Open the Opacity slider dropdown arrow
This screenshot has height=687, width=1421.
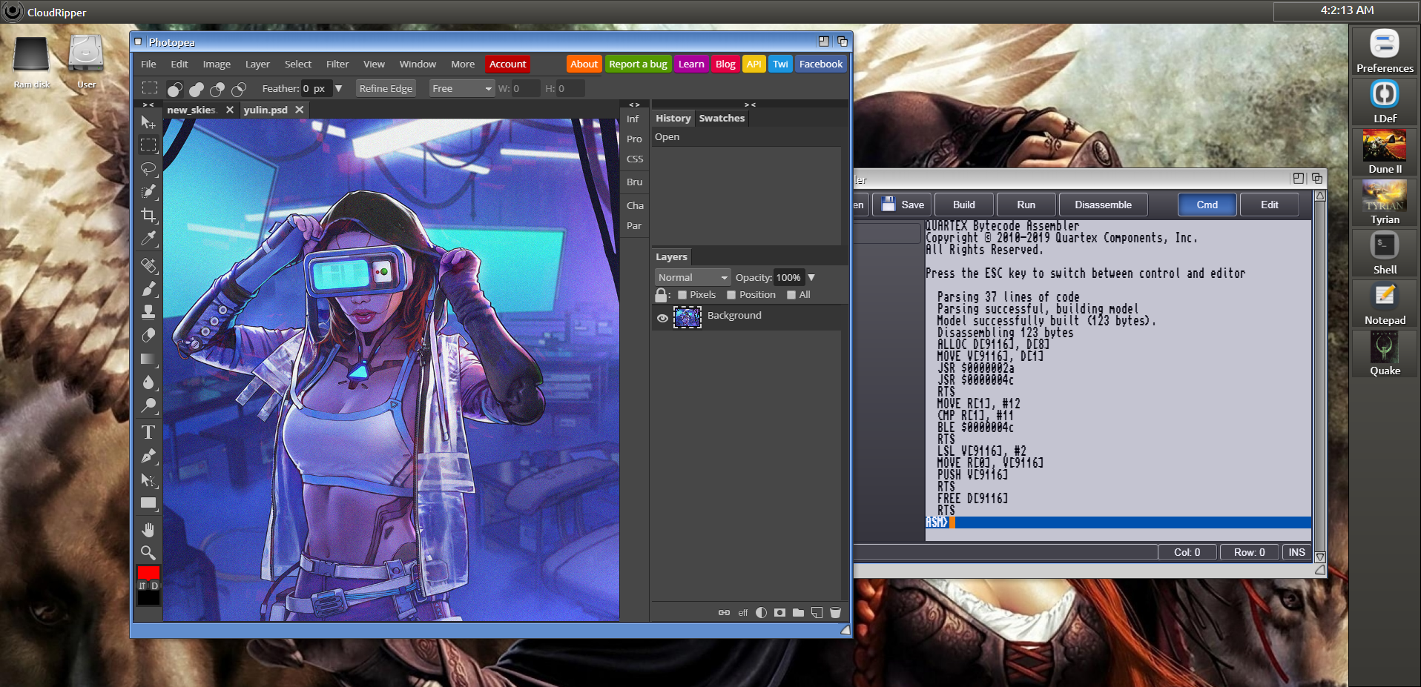click(x=811, y=277)
